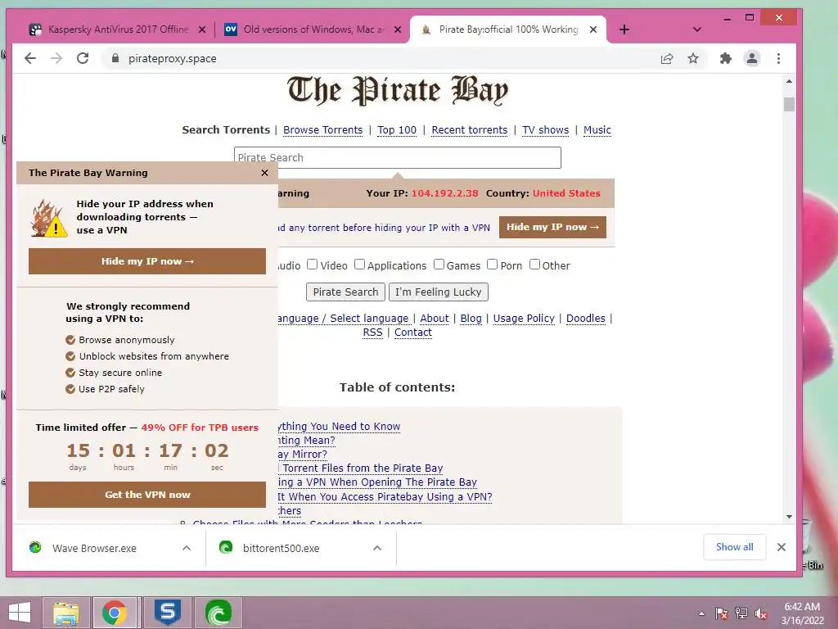The image size is (838, 629).
Task: Switch to Old versions of Windows tab
Action: [313, 29]
